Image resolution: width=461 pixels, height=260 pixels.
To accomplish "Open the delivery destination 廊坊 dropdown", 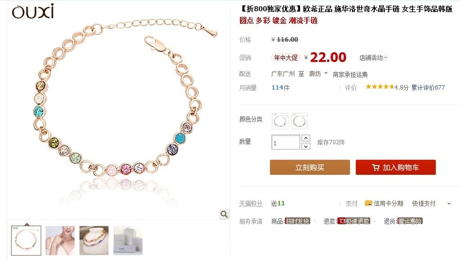I will tap(318, 74).
